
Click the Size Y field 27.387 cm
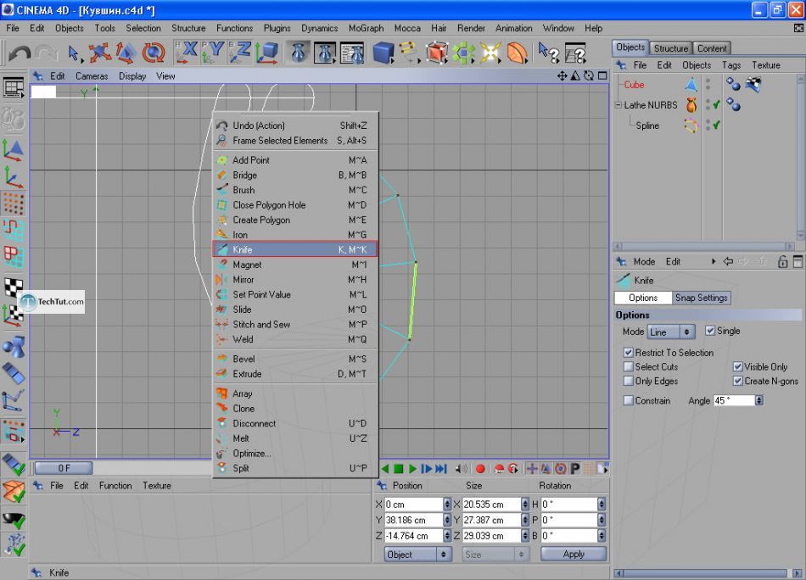click(491, 520)
